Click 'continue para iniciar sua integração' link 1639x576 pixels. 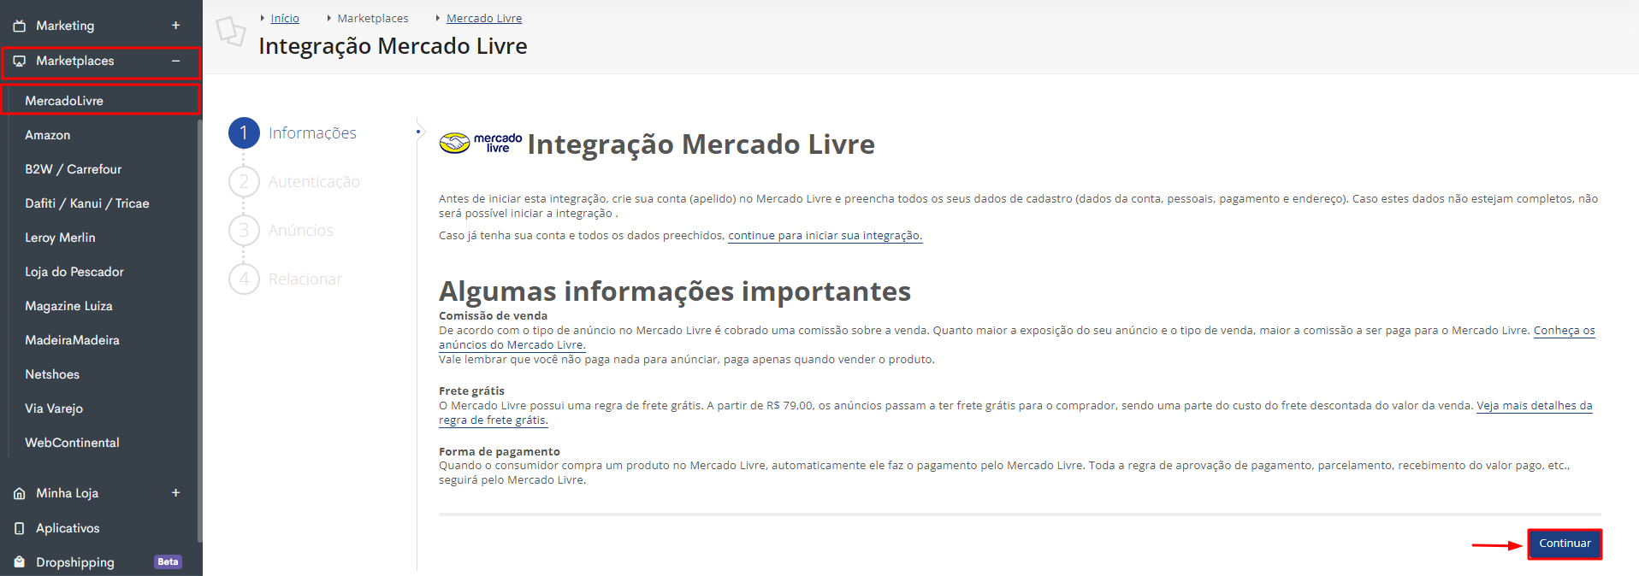click(x=825, y=235)
